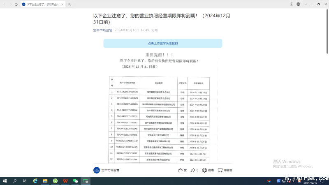Like the article with the thumbs-up 赞 button

point(182,170)
